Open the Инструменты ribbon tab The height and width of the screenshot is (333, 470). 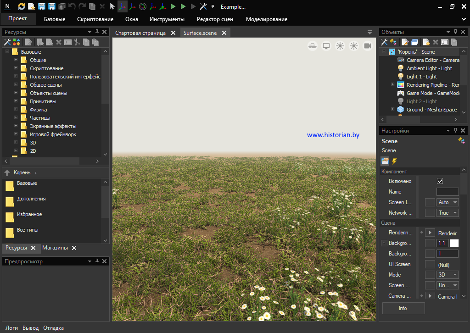167,19
